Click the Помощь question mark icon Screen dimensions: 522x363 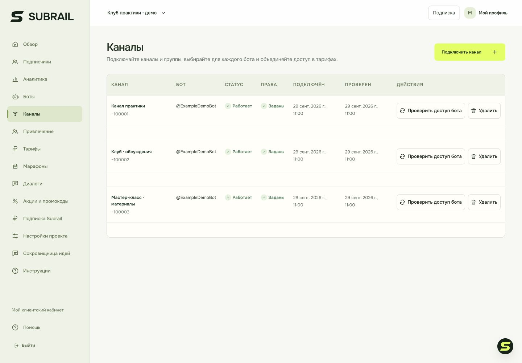(x=15, y=327)
